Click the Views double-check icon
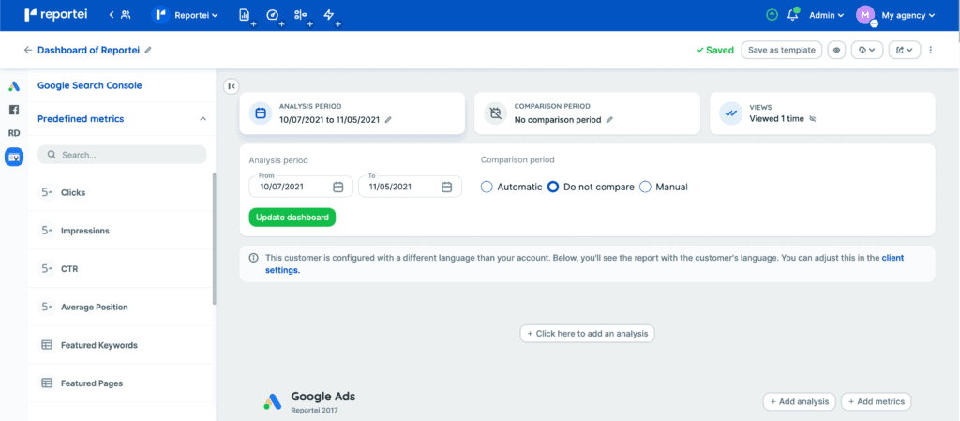 pos(730,113)
